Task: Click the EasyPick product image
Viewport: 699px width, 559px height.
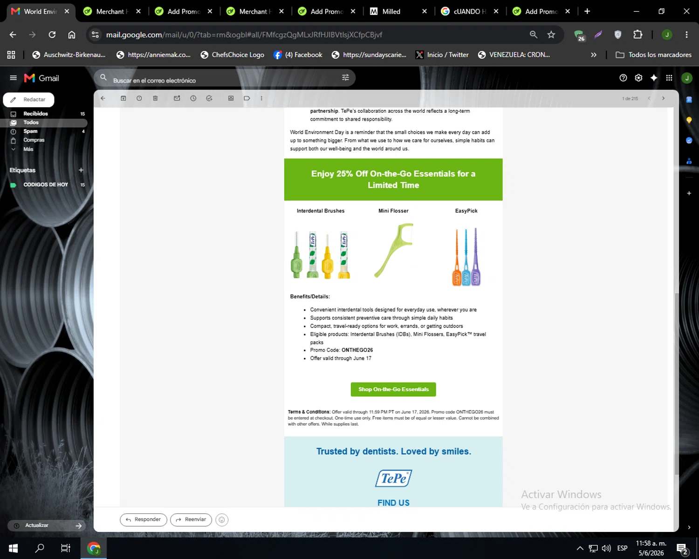Action: pyautogui.click(x=466, y=256)
